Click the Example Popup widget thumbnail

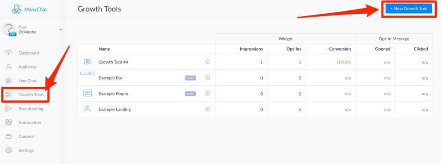click(x=87, y=93)
